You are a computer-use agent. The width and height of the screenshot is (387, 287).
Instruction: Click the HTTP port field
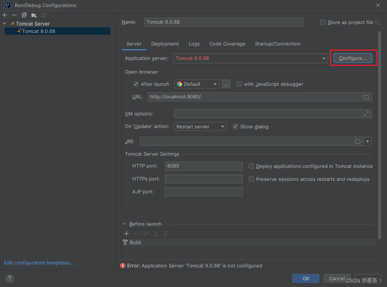[x=204, y=166]
